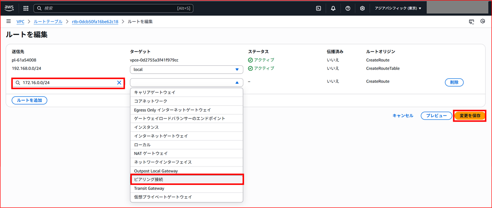Viewport: 492px width, 208px height.
Task: Click target vpce-0d2755a3f41f979cc text
Action: (154, 60)
